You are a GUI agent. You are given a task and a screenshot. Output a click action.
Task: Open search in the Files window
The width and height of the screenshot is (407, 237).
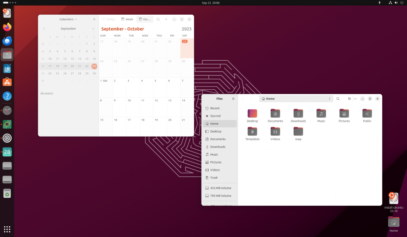(337, 98)
